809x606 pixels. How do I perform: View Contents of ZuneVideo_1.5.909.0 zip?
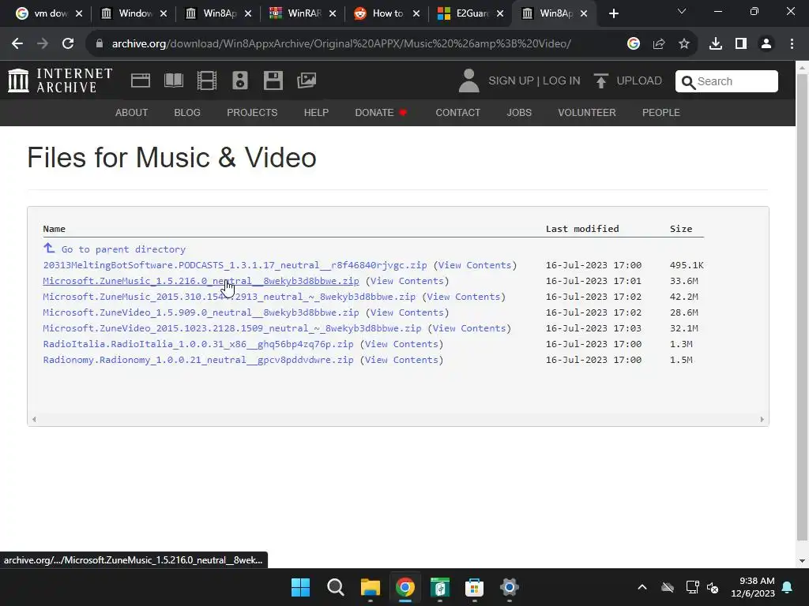click(407, 312)
